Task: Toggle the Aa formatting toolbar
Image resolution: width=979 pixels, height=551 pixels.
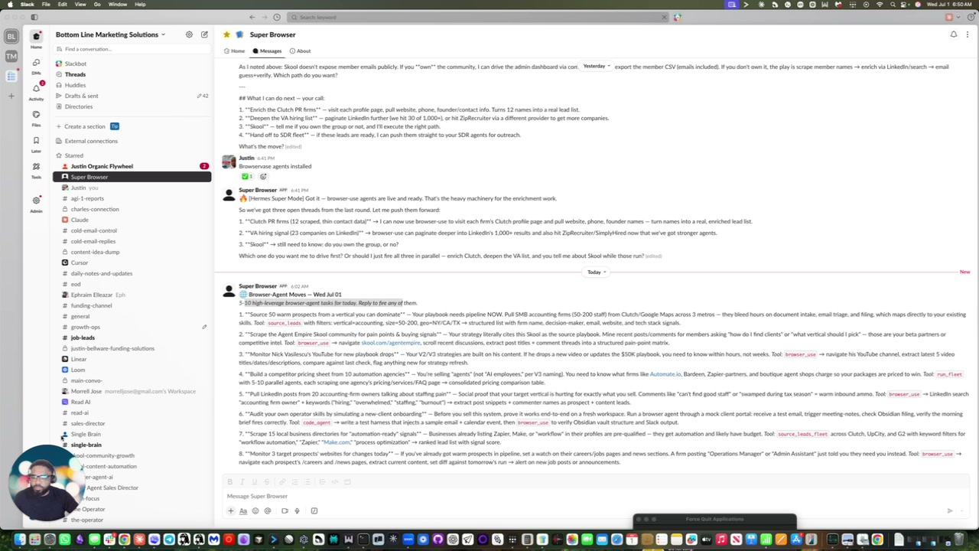Action: point(243,510)
